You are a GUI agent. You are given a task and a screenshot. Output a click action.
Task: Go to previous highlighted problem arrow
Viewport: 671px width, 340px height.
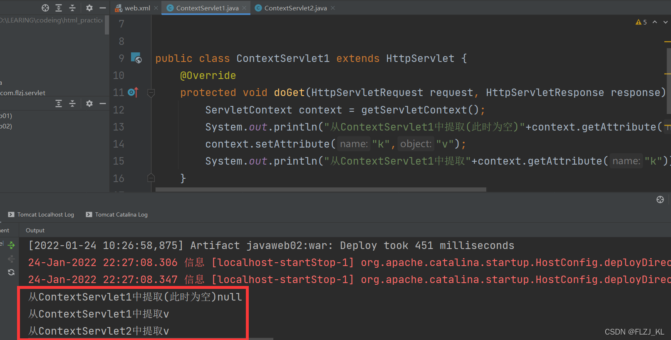point(655,22)
